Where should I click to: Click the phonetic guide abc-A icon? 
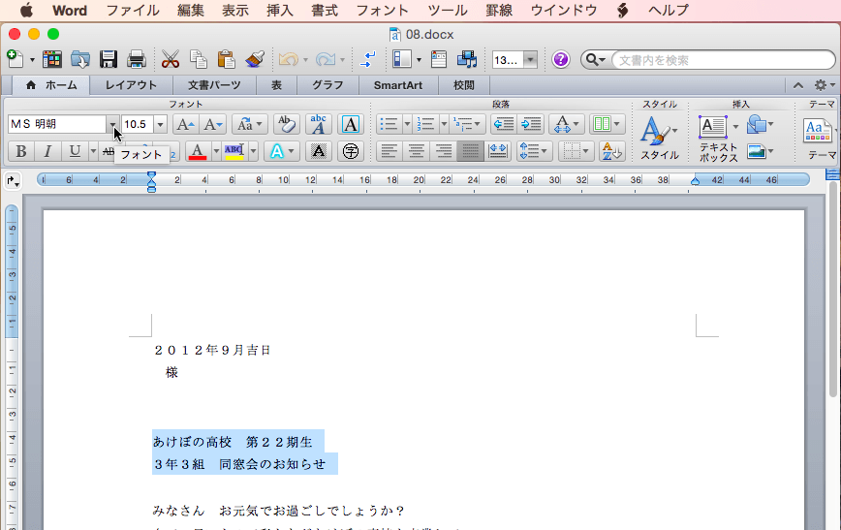coord(318,124)
